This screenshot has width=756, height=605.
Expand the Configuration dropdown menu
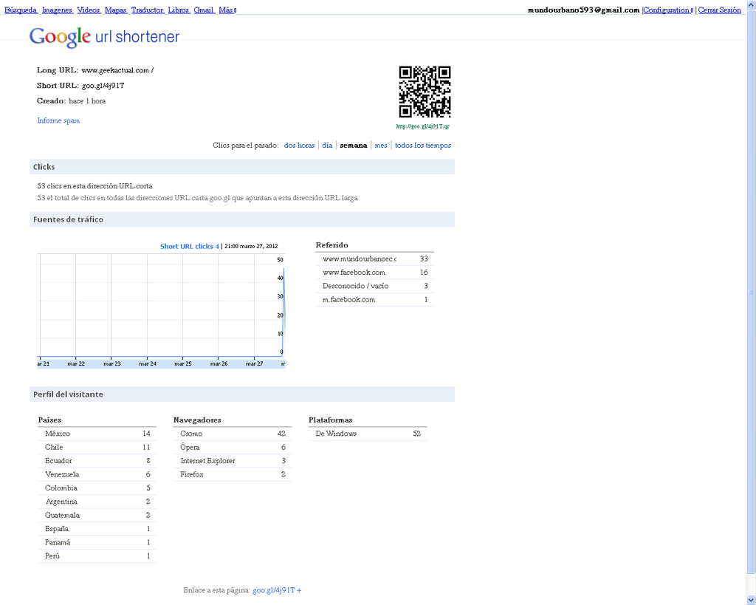pyautogui.click(x=667, y=10)
